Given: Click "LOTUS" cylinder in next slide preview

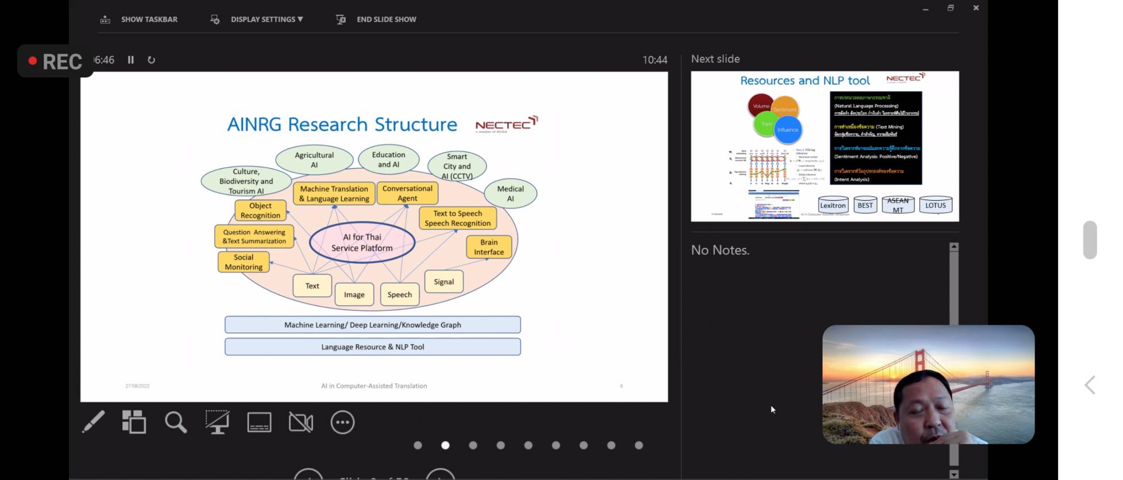Looking at the screenshot, I should 935,205.
